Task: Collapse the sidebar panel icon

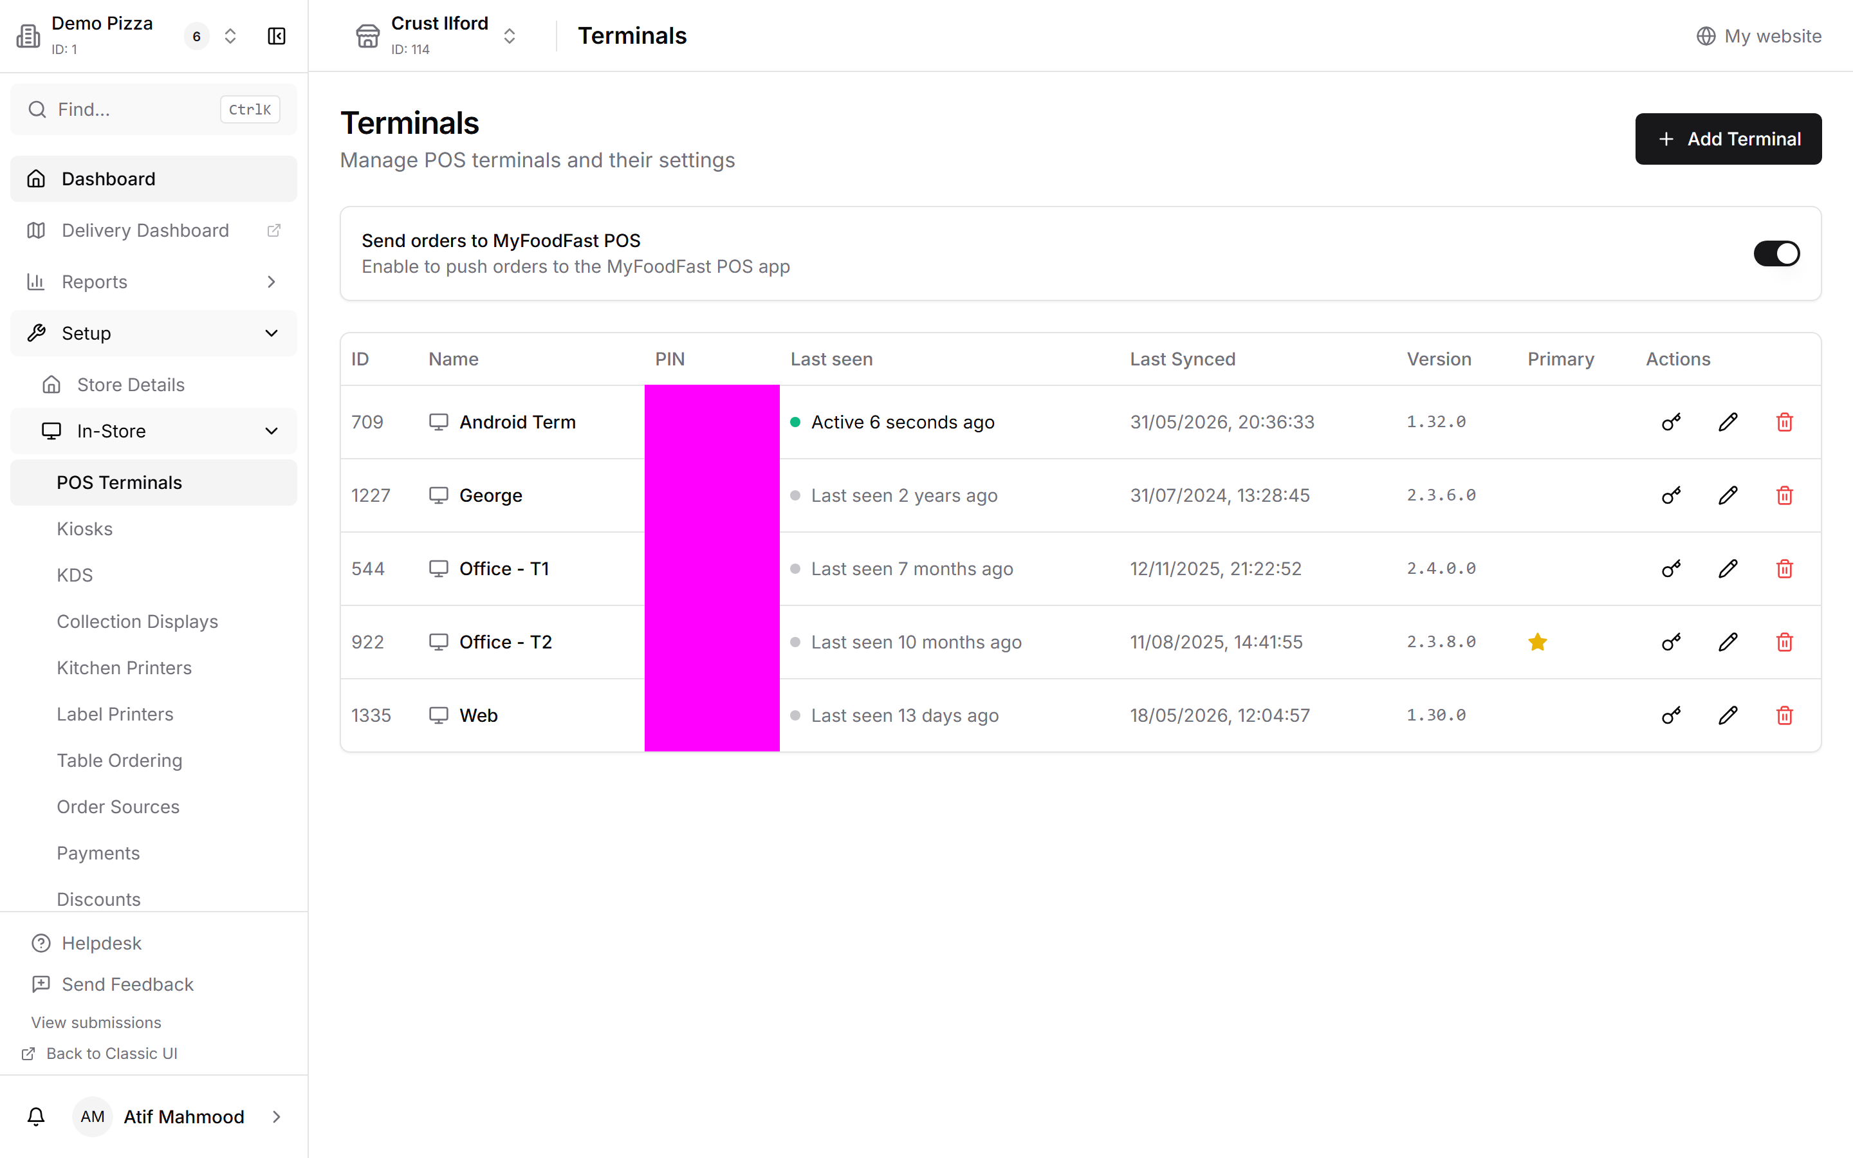Action: point(277,36)
